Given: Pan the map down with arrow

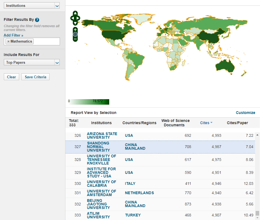Looking at the screenshot, I should [75, 23].
